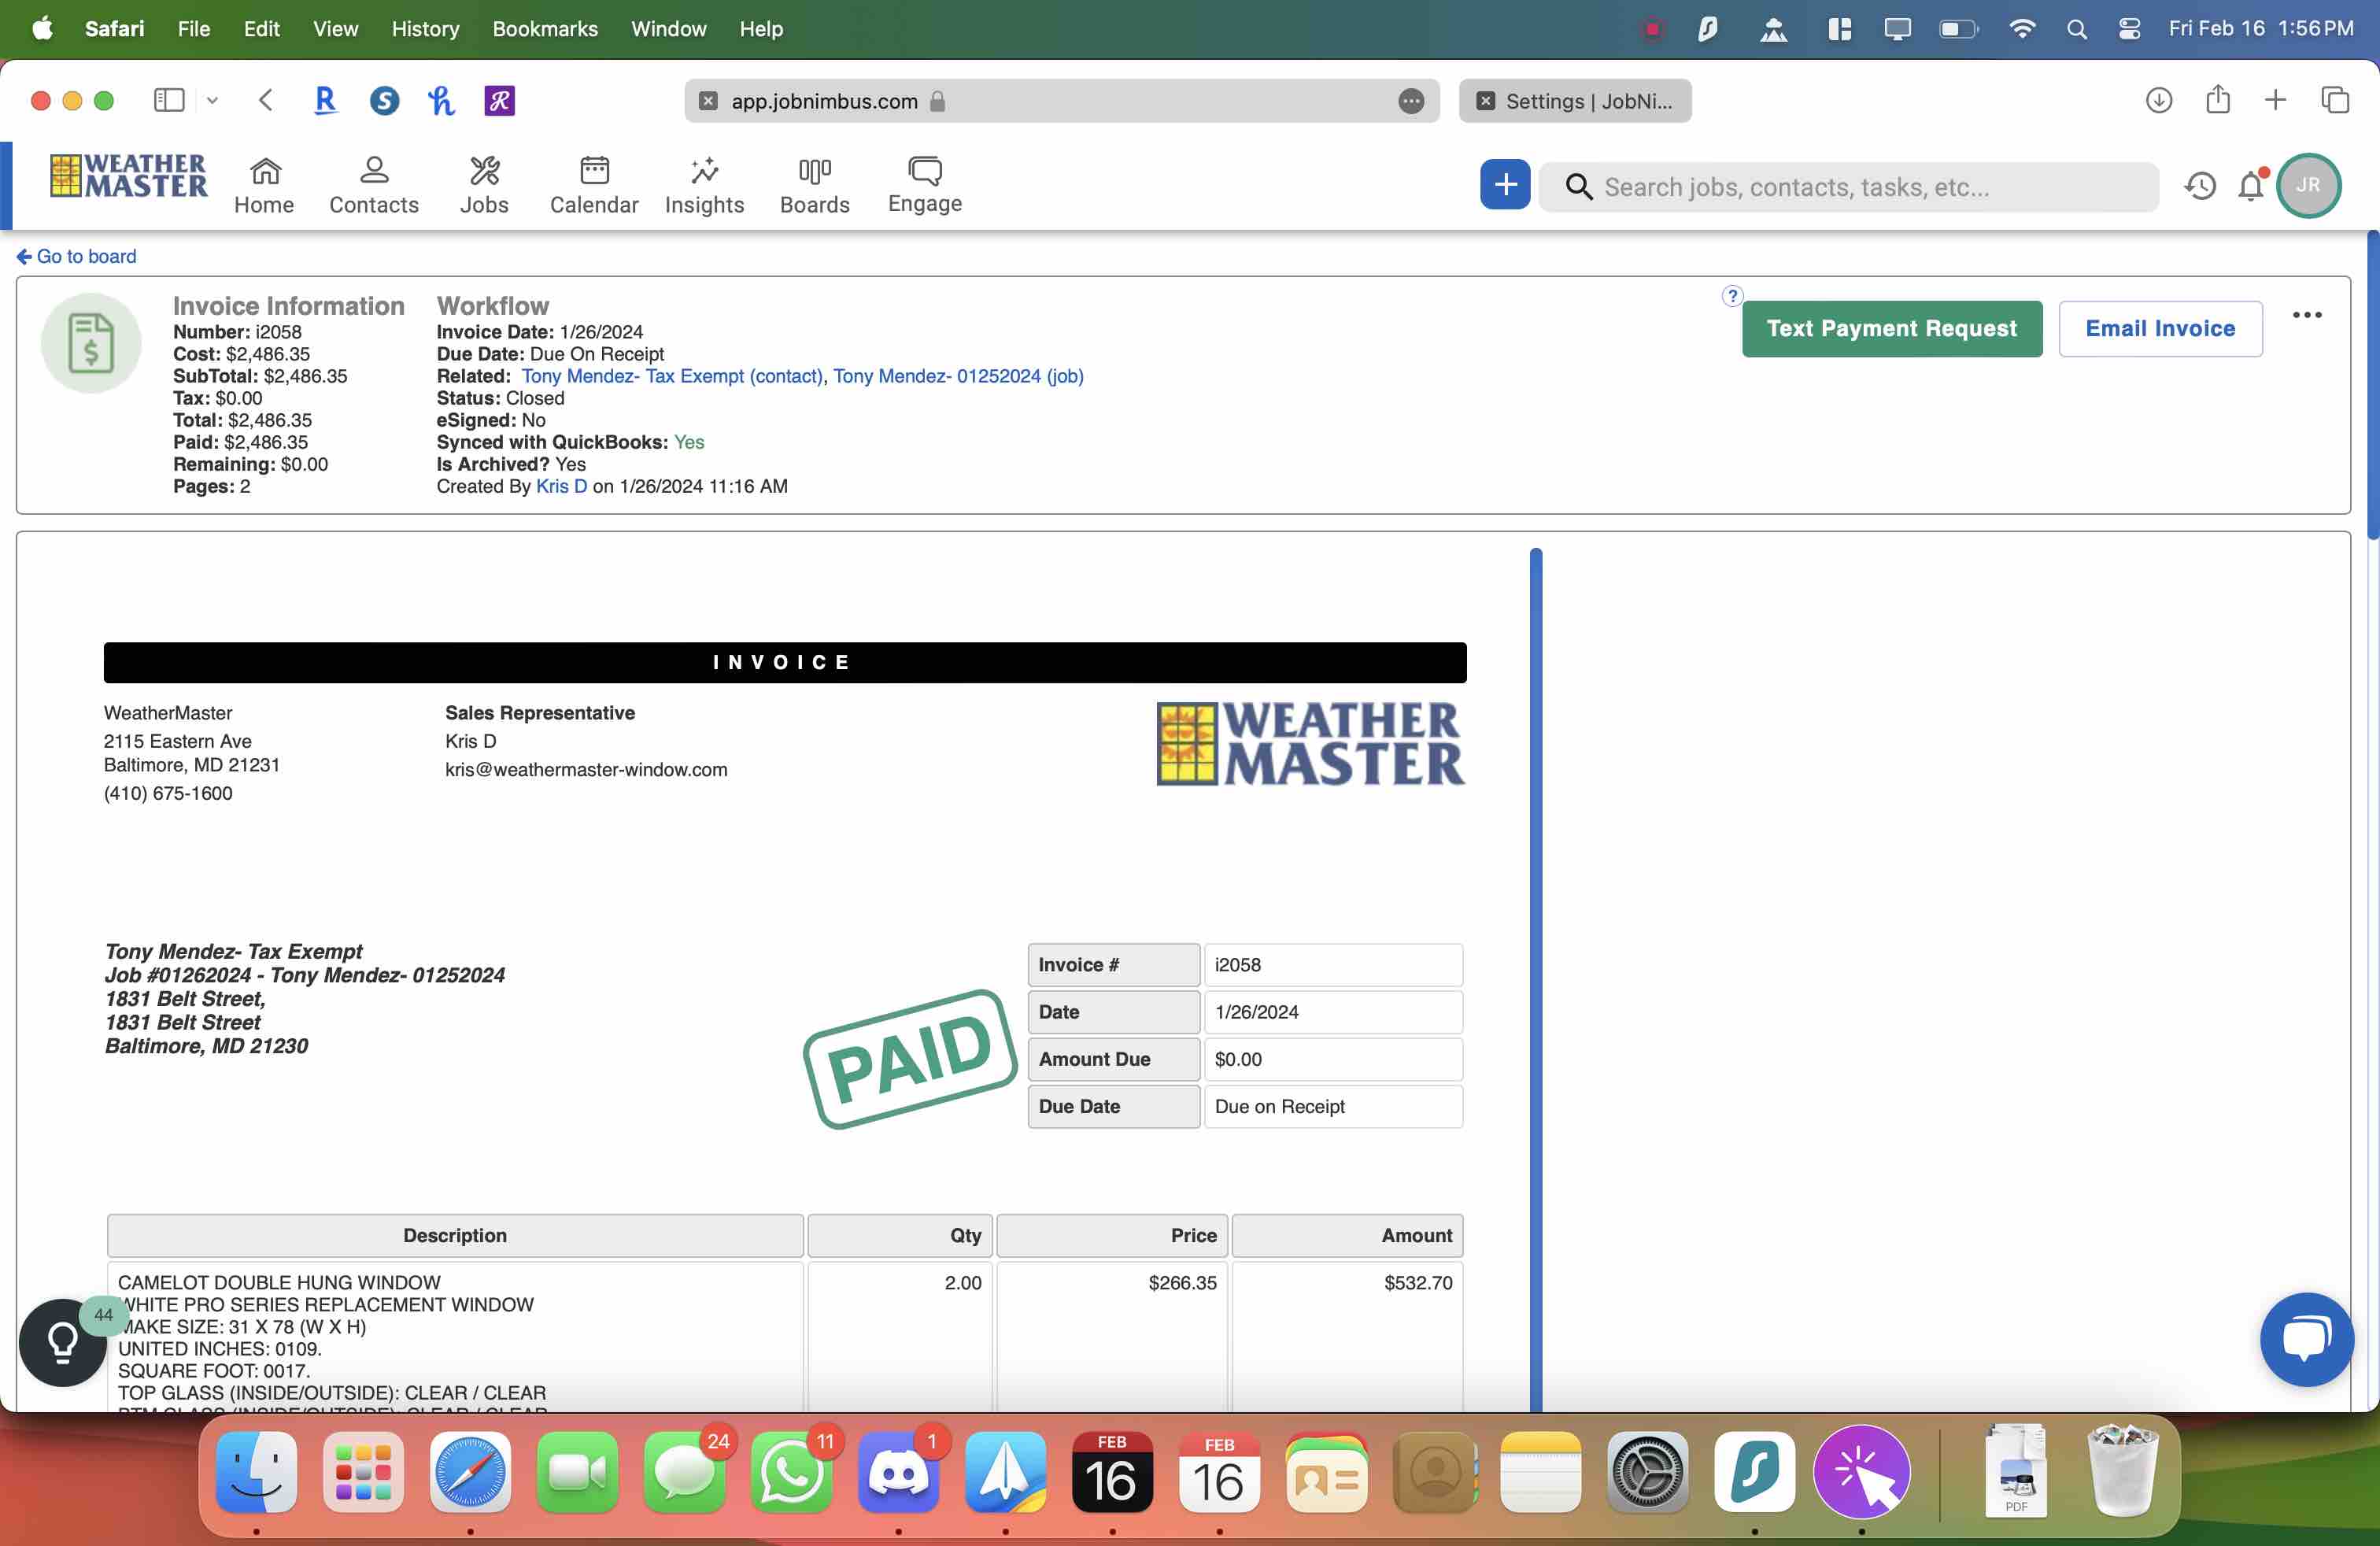Open the blue live chat bubble

[2306, 1339]
